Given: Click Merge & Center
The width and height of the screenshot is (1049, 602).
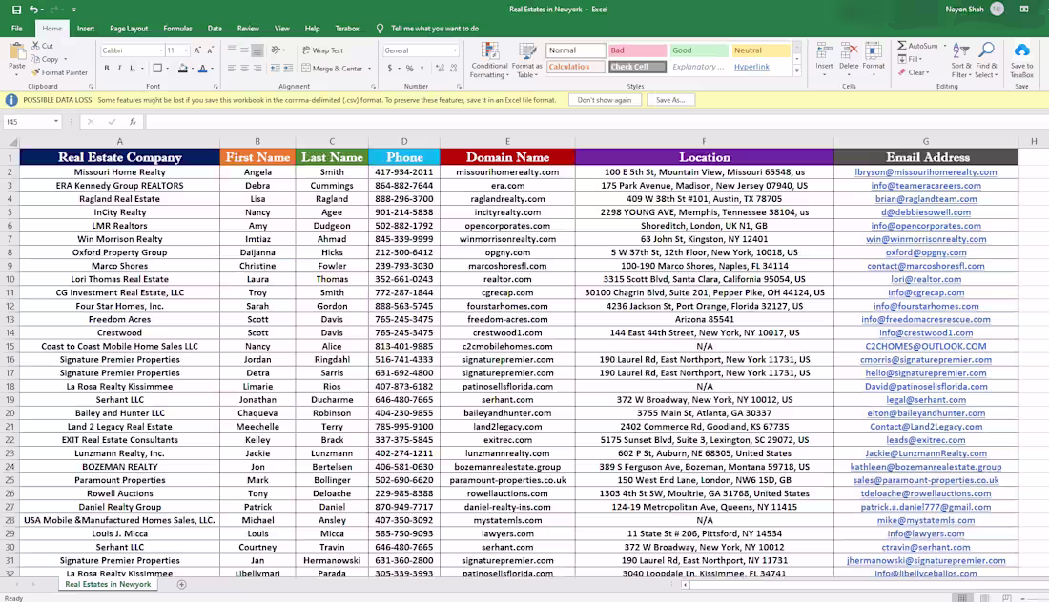Looking at the screenshot, I should [333, 69].
